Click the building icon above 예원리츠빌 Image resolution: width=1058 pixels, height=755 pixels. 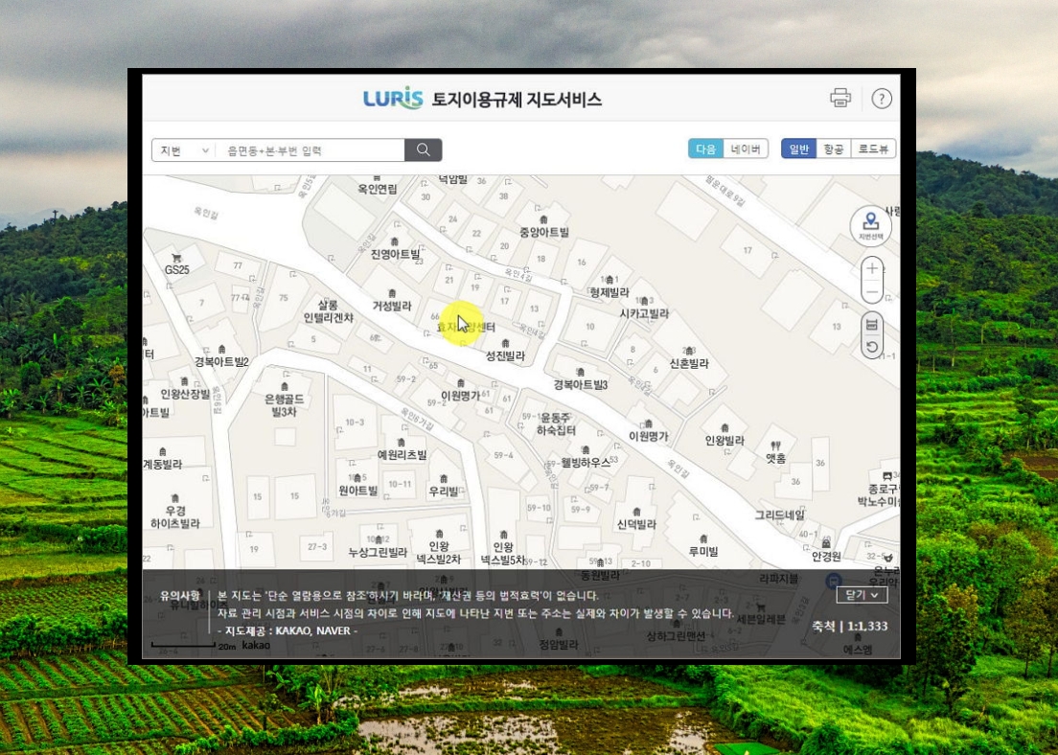(402, 443)
